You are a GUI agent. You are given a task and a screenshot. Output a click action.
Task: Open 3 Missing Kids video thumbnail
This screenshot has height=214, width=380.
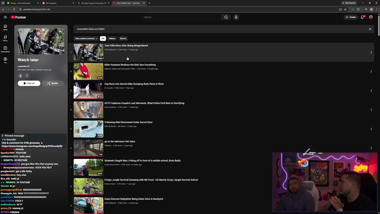coord(88,129)
